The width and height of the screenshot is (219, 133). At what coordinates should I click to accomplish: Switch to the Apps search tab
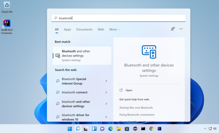(x=68, y=29)
